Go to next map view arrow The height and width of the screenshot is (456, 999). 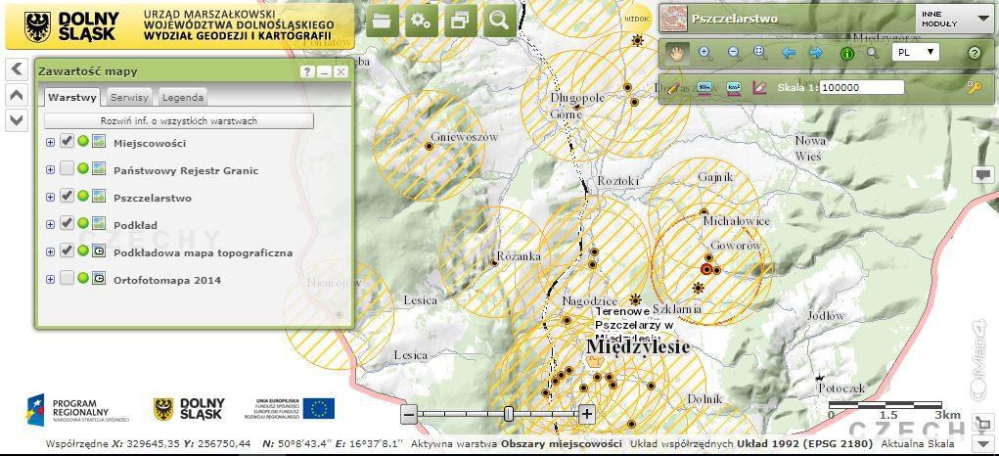816,53
